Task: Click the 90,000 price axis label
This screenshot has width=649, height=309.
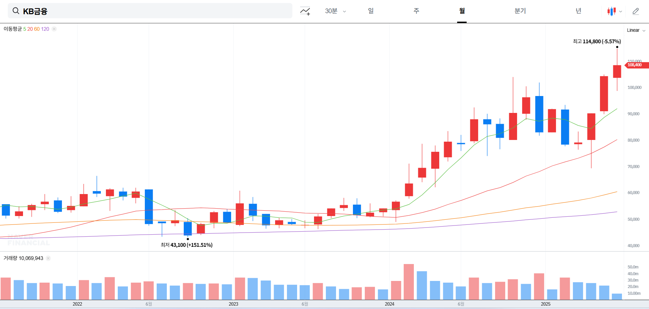Action: (633, 114)
